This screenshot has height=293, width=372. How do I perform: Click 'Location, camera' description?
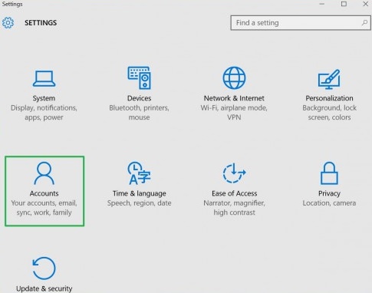click(x=329, y=203)
